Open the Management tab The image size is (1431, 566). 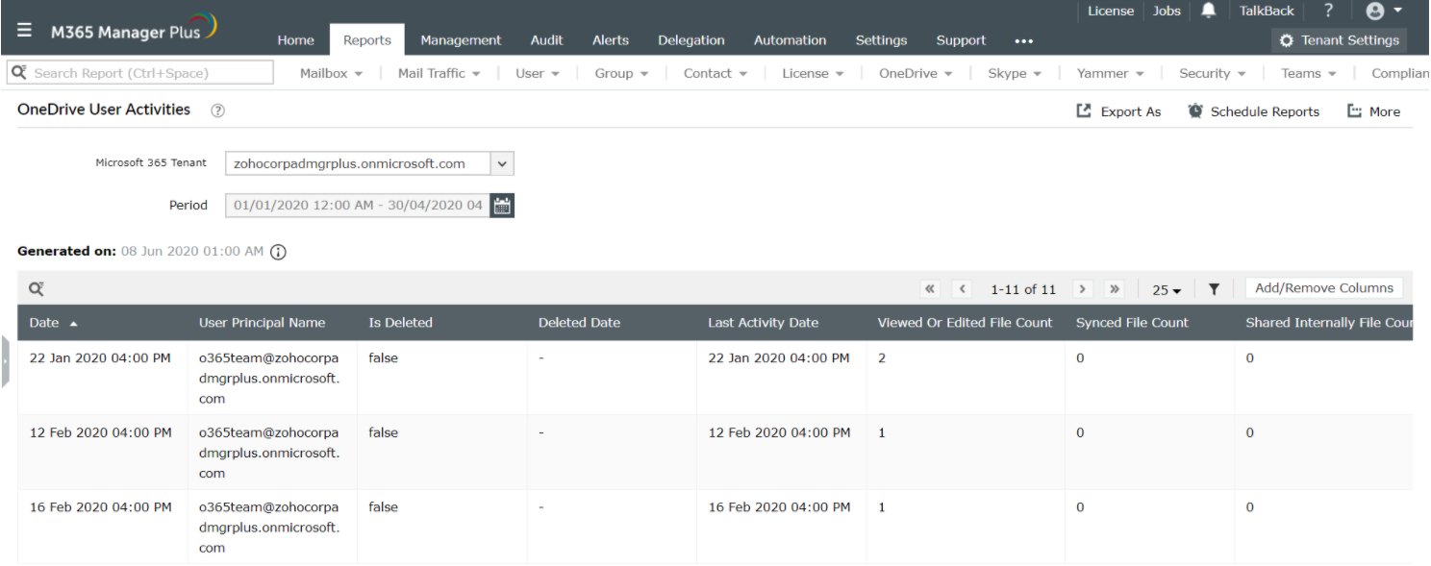pos(461,40)
